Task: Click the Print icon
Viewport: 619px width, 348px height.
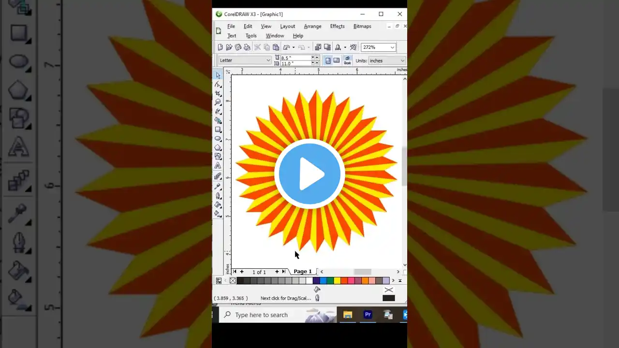Action: pyautogui.click(x=247, y=47)
